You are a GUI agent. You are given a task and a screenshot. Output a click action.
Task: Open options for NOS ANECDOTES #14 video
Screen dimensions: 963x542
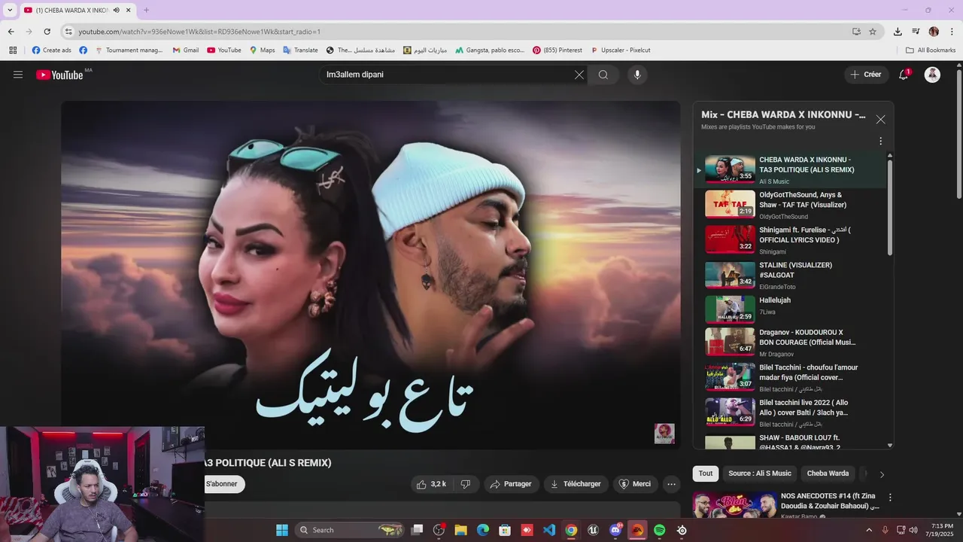[x=890, y=498]
